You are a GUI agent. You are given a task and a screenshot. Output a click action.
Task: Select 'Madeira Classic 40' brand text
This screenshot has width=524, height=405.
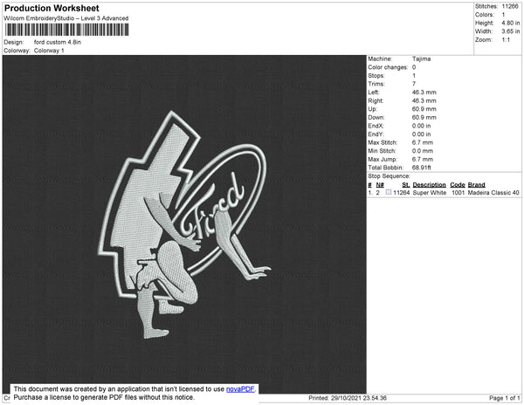493,193
